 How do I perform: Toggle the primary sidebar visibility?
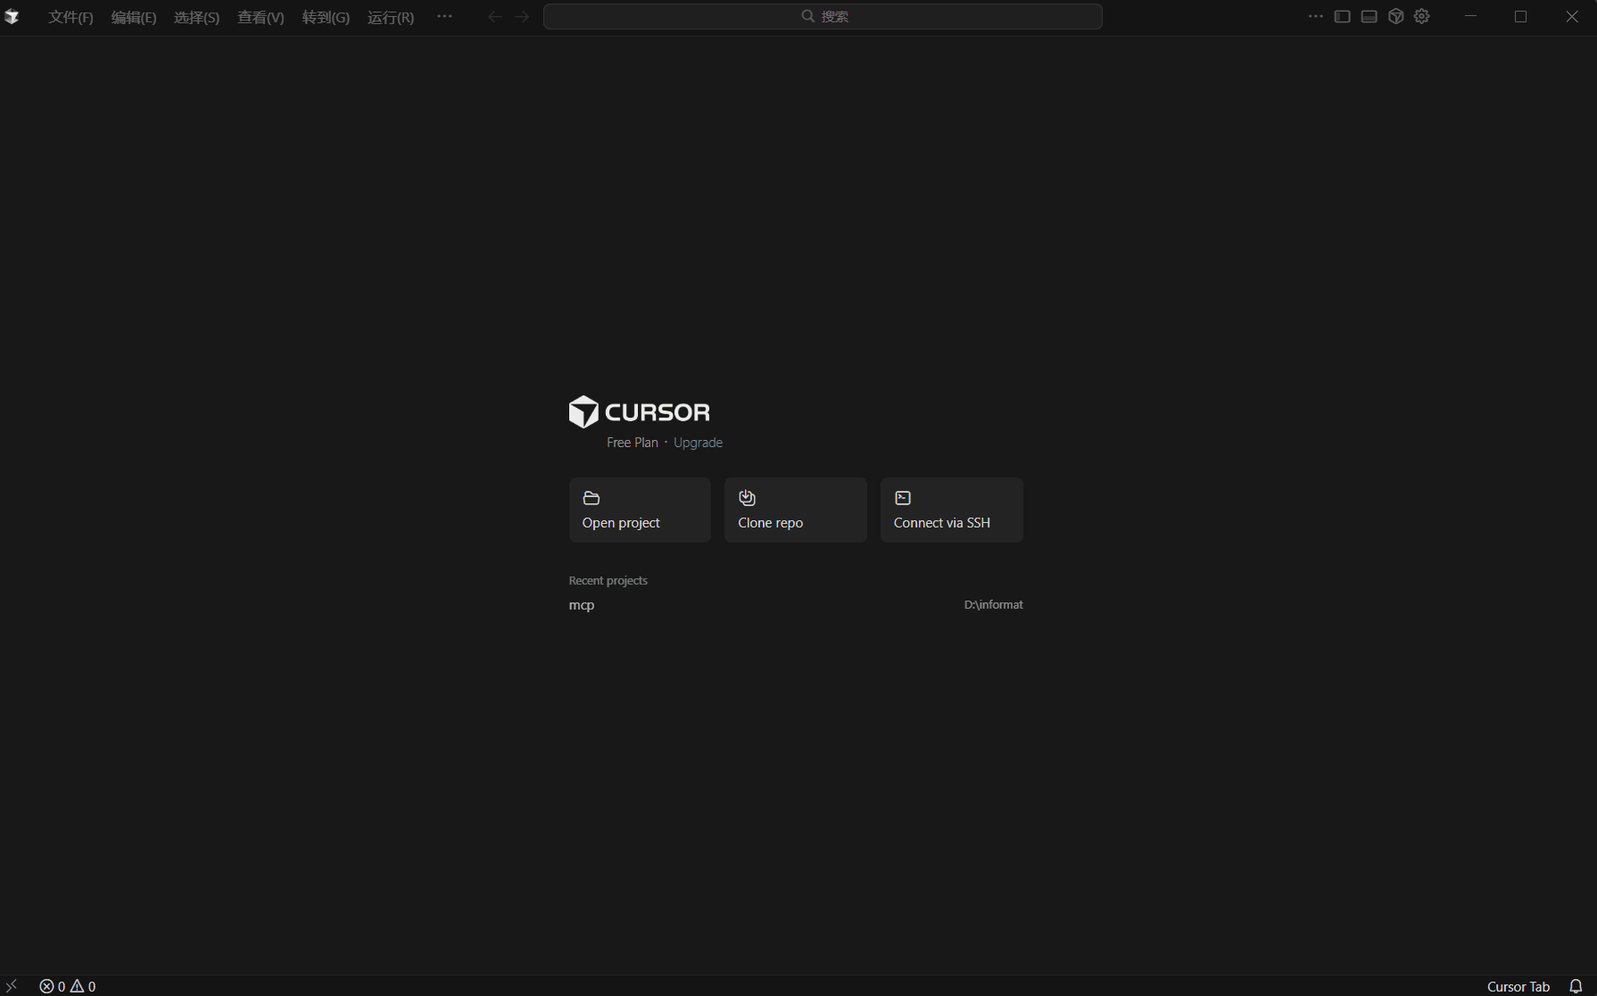point(1343,16)
